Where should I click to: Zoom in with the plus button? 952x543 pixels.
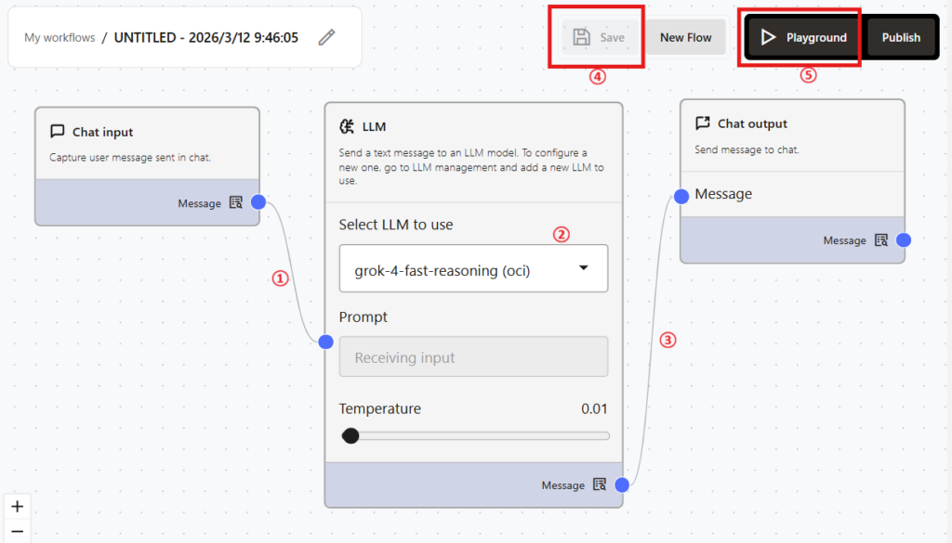click(17, 507)
